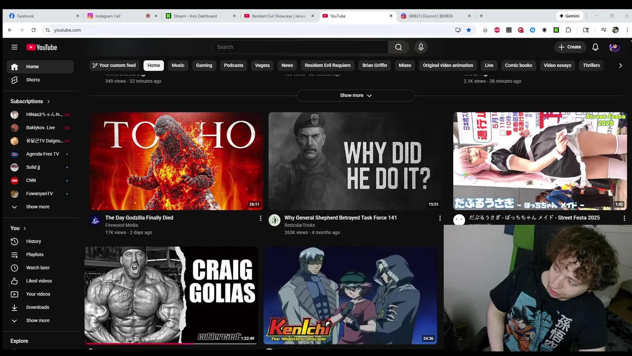The width and height of the screenshot is (632, 356).
Task: Open the ReticularTricks channel avatar
Action: (x=275, y=220)
